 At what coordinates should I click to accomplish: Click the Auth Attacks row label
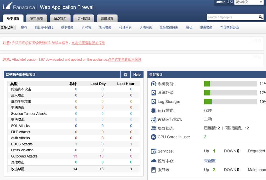pos(20,138)
